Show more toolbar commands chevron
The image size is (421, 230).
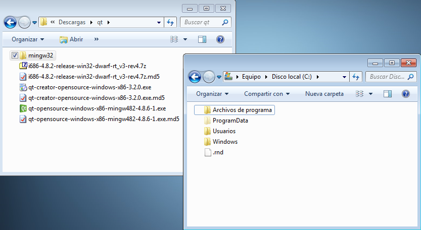tap(97, 39)
